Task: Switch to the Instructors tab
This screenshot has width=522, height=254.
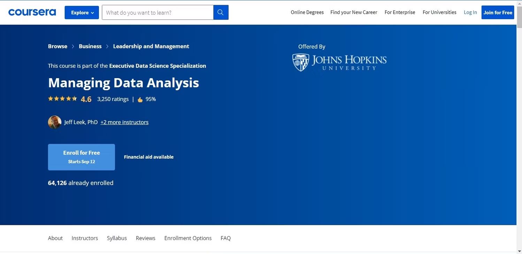Action: (85, 238)
